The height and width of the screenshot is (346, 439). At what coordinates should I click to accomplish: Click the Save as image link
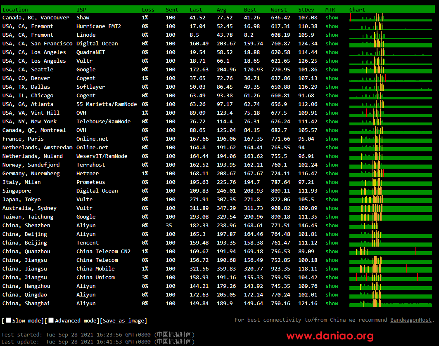click(x=123, y=320)
